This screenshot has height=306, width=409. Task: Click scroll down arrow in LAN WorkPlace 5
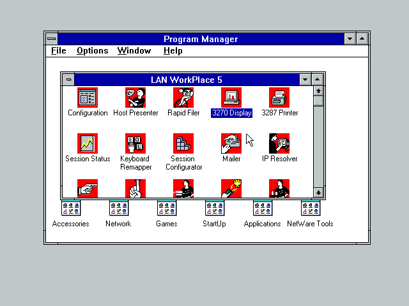[x=318, y=193]
